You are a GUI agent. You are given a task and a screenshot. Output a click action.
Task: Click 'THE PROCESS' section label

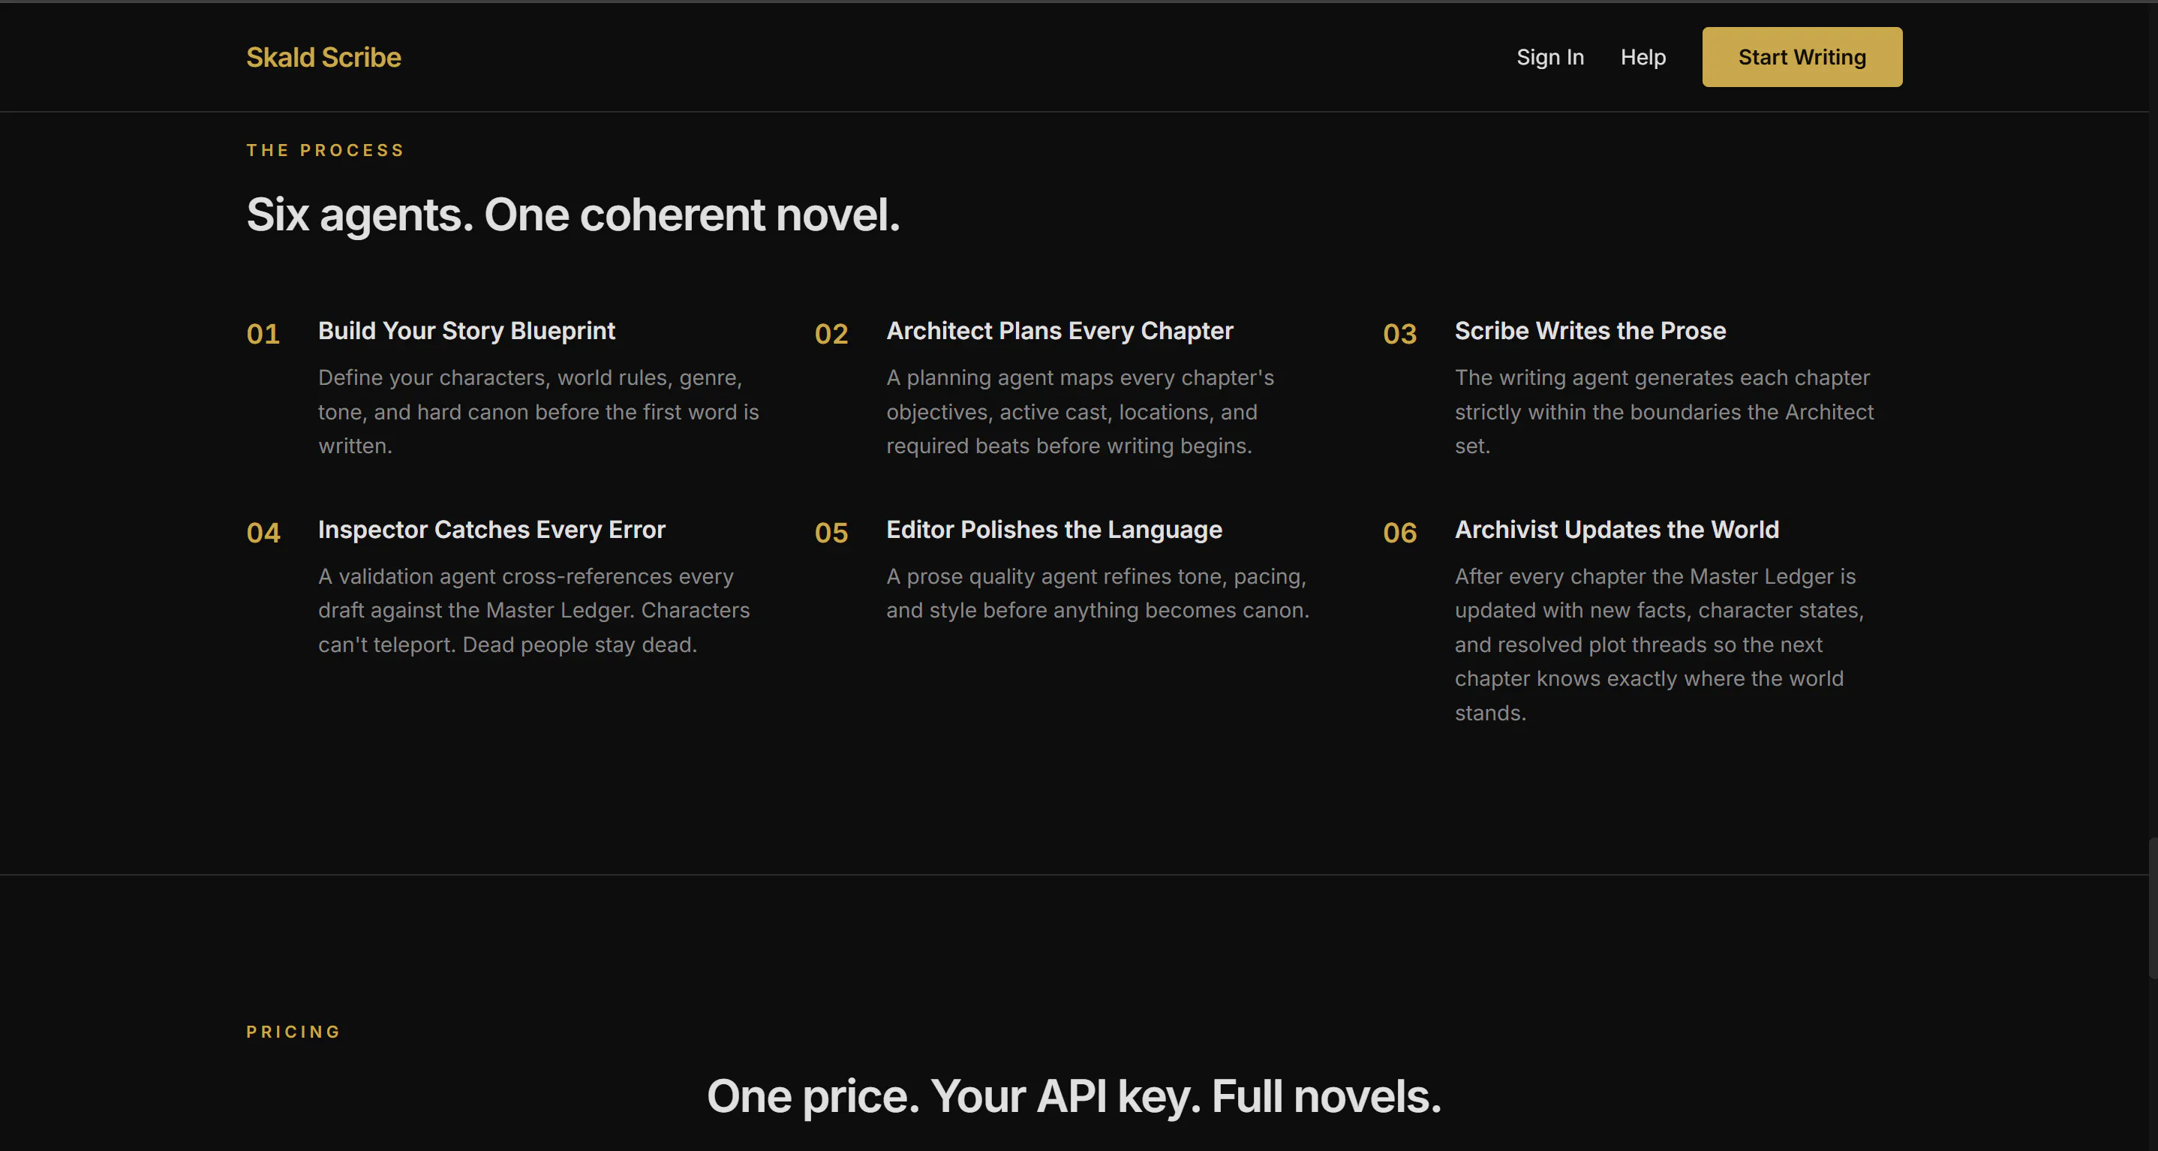pos(325,150)
